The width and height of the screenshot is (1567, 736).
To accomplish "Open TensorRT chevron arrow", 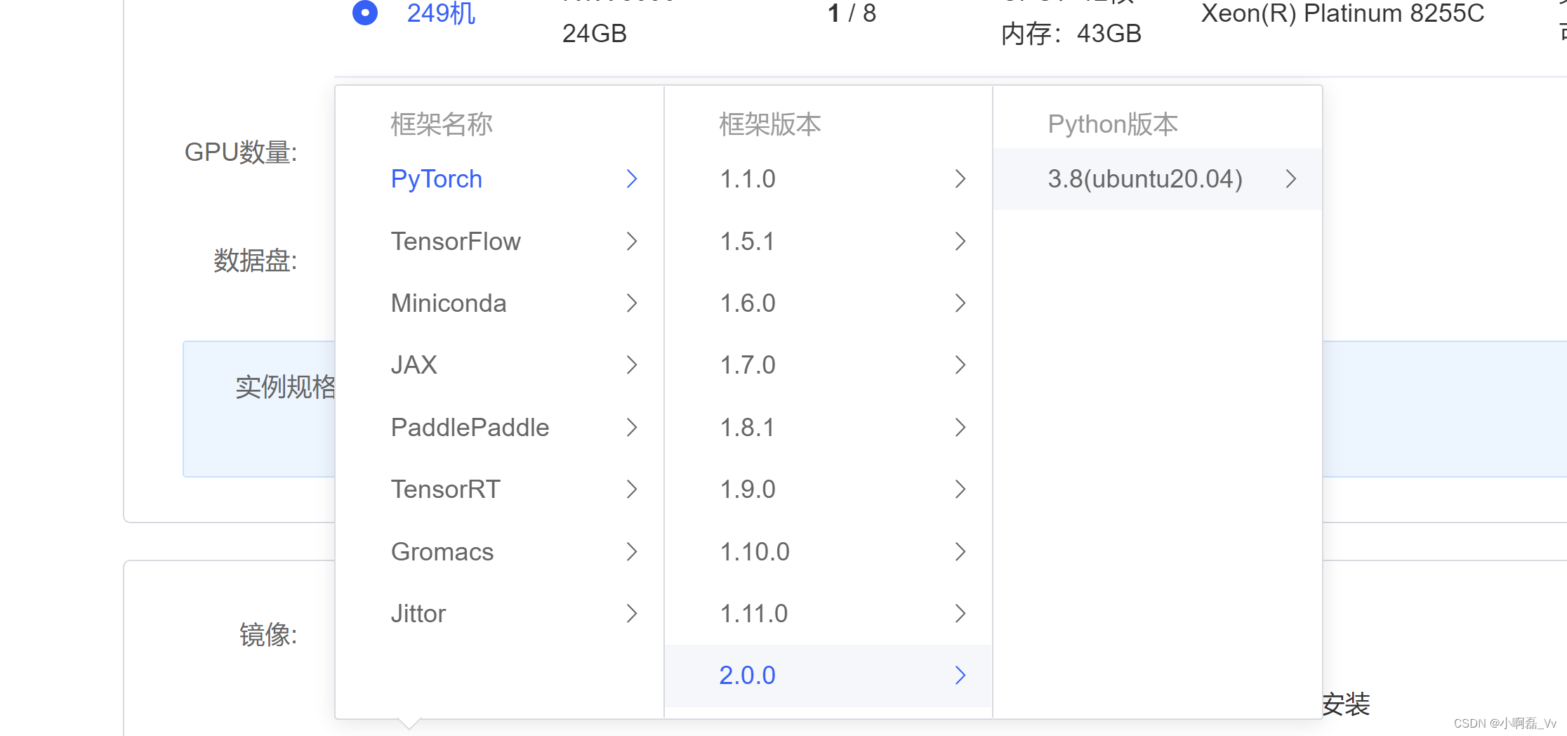I will pos(631,489).
